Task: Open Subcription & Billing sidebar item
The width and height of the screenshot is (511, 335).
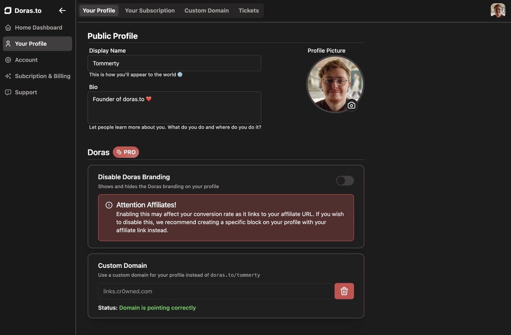Action: click(37, 76)
